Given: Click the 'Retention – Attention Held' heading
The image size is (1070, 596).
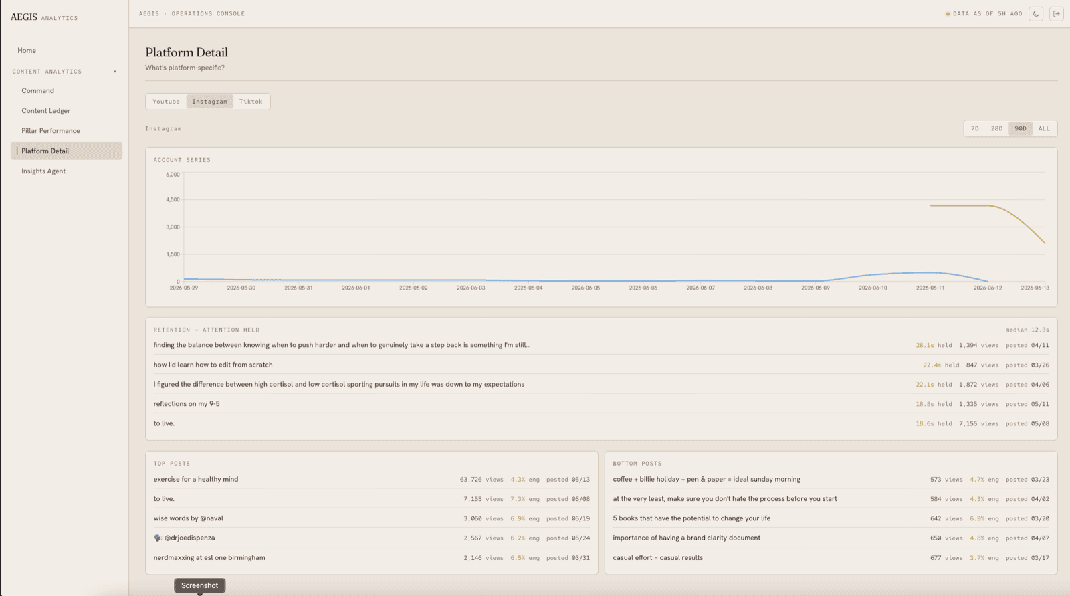Looking at the screenshot, I should point(207,330).
